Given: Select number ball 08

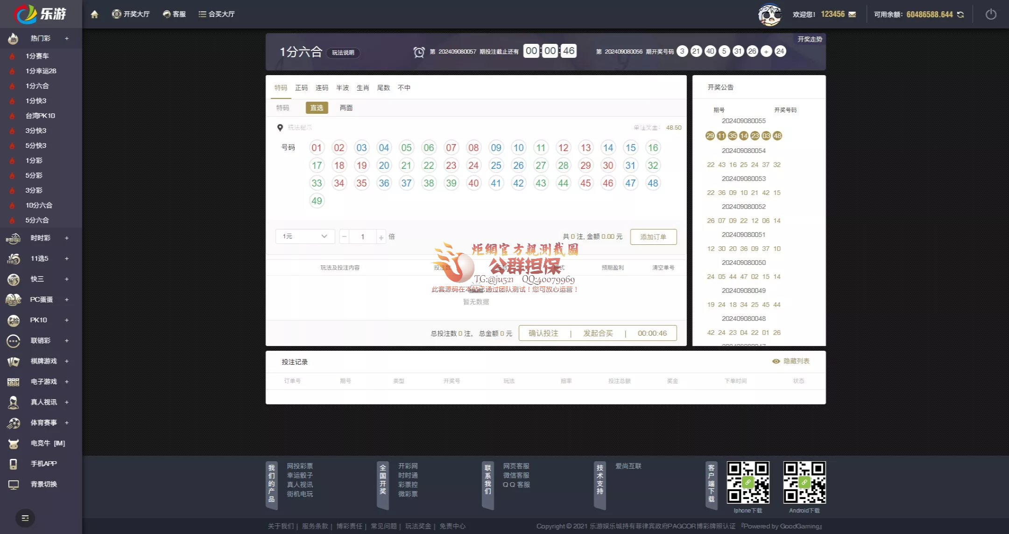Looking at the screenshot, I should 473,147.
